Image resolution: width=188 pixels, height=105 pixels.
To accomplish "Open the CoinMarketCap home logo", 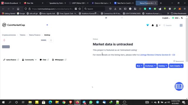I will [14, 25].
